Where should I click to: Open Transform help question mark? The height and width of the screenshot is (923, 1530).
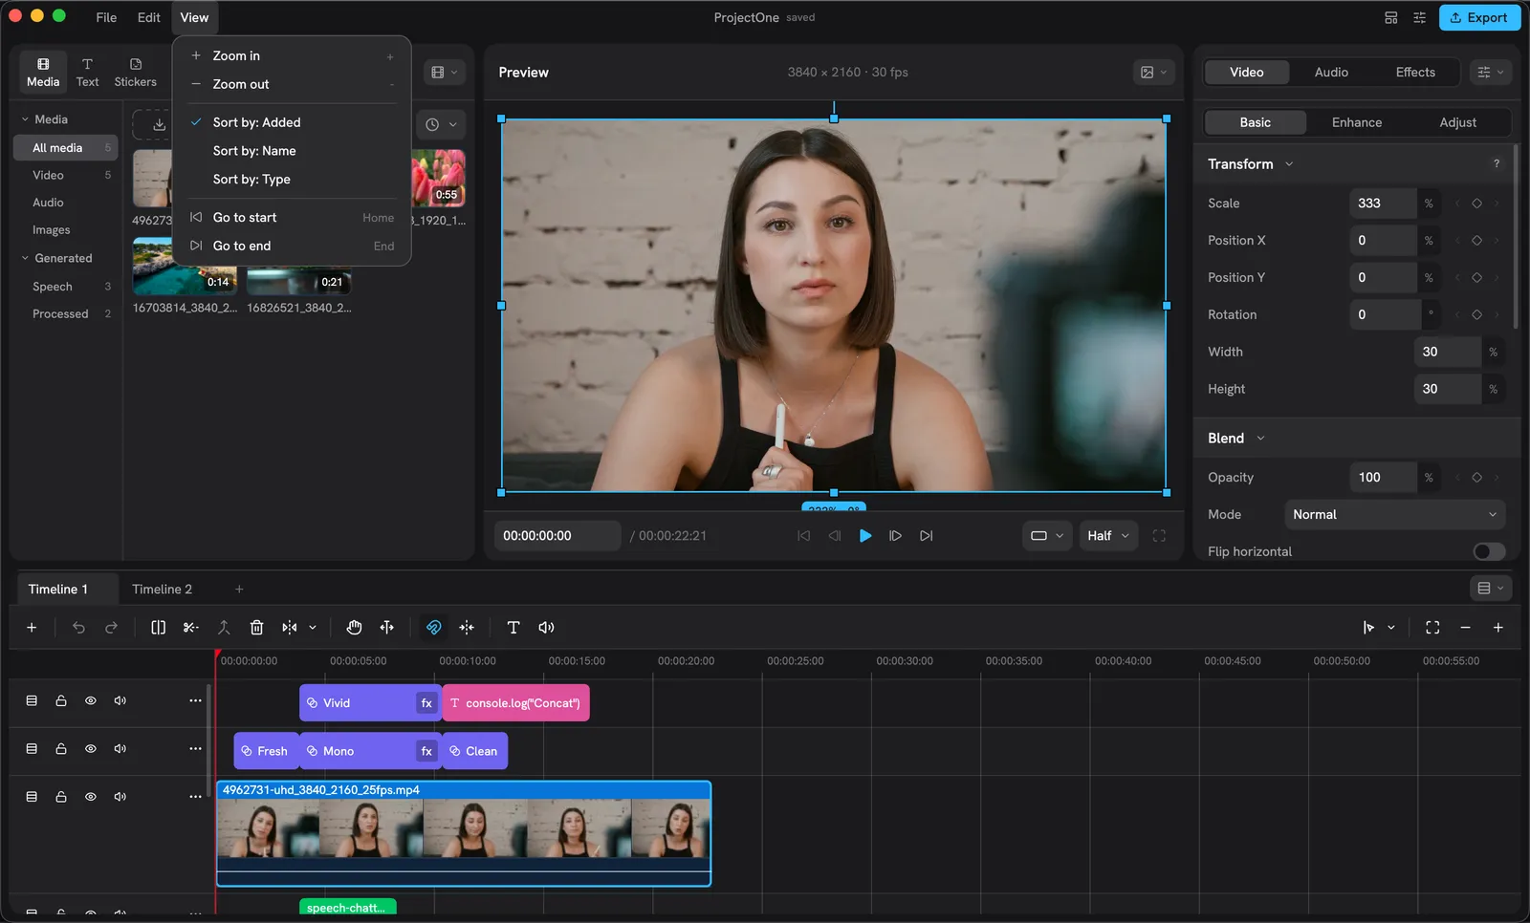(1497, 164)
